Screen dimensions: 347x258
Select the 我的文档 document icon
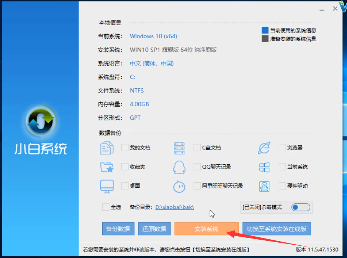(107, 148)
